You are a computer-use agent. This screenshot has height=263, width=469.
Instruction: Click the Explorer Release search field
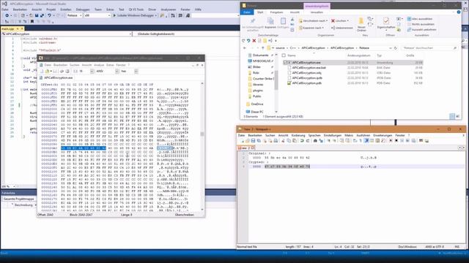(429, 48)
